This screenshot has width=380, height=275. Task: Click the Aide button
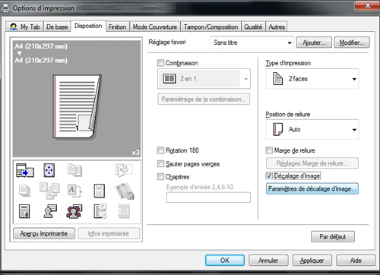click(x=356, y=261)
